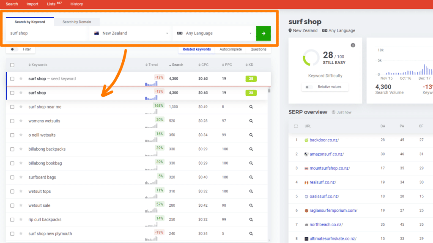433x243 pixels.
Task: Switch to Autocomplete tab
Action: 230,49
